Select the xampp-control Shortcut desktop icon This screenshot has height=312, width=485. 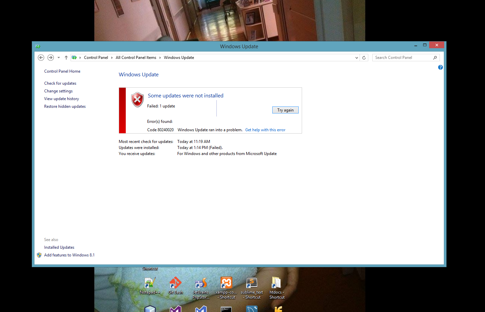226,288
